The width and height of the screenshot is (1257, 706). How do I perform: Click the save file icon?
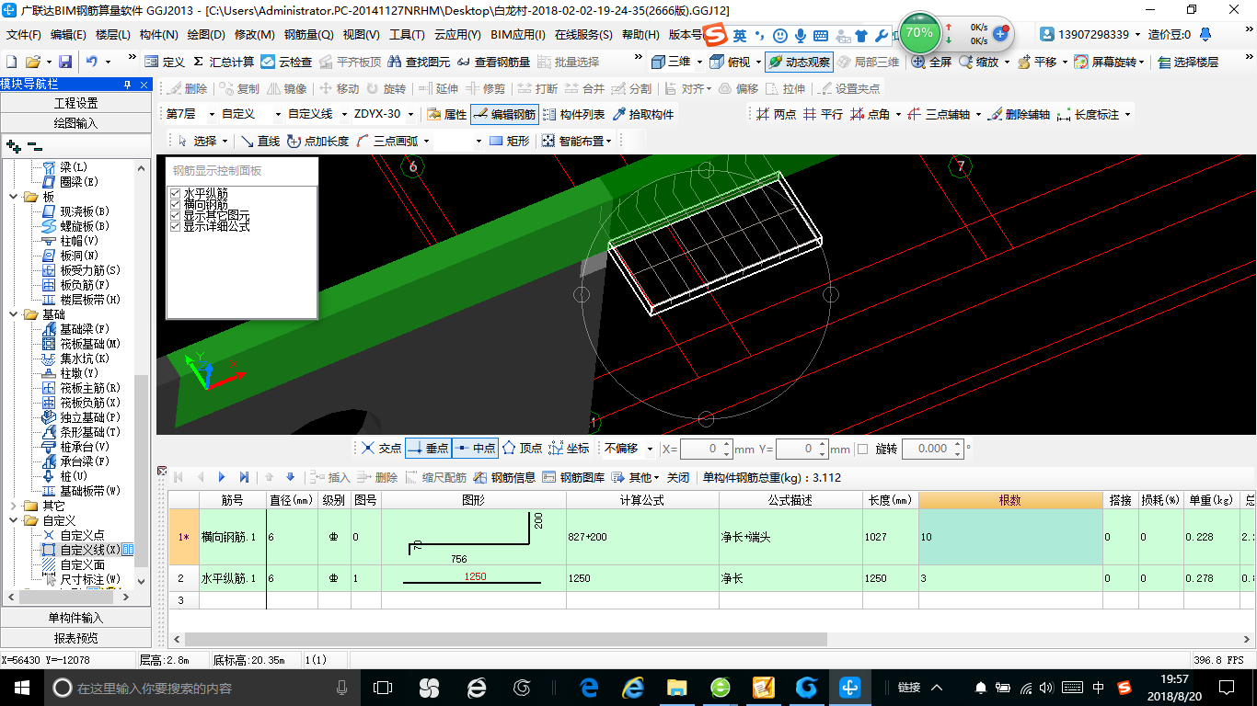(65, 62)
